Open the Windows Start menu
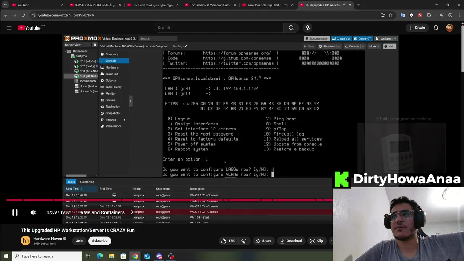 point(6,256)
